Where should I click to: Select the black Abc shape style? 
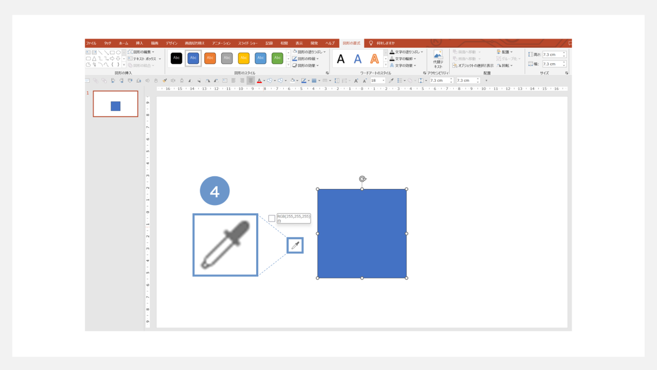coord(177,58)
